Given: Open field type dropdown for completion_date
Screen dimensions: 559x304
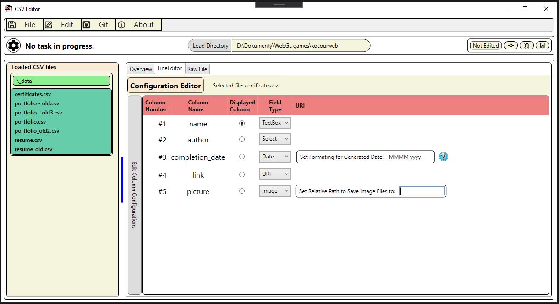Looking at the screenshot, I should coord(275,157).
